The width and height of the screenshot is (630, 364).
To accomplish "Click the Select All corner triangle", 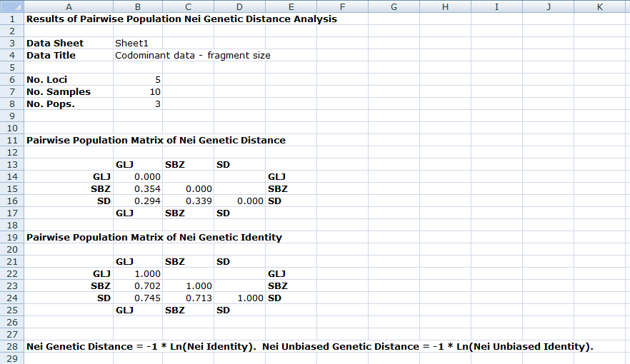I will pyautogui.click(x=12, y=6).
